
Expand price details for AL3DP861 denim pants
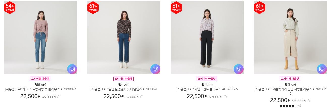[x=142, y=97]
